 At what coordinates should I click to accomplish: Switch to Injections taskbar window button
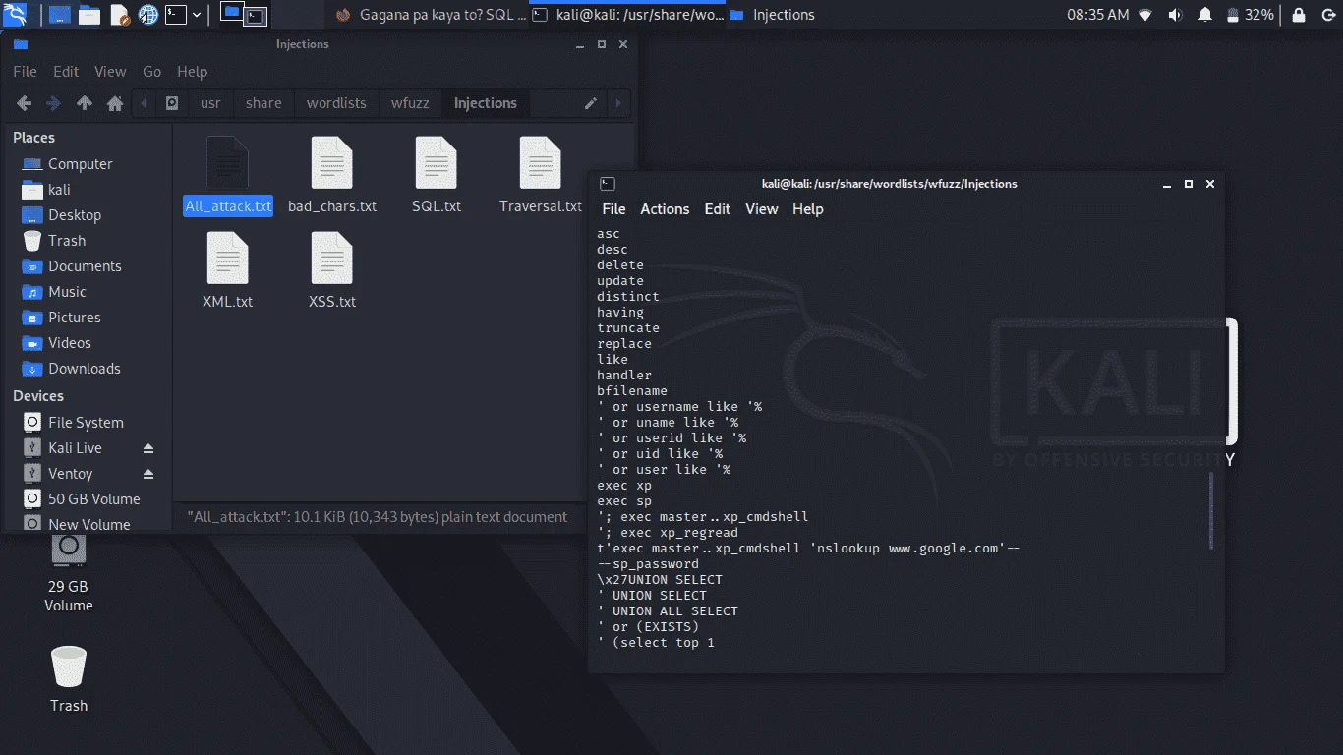(x=773, y=15)
